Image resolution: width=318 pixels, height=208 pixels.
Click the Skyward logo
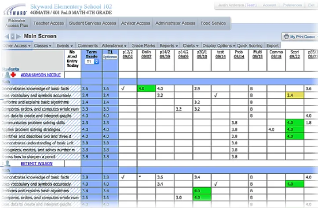click(x=15, y=10)
